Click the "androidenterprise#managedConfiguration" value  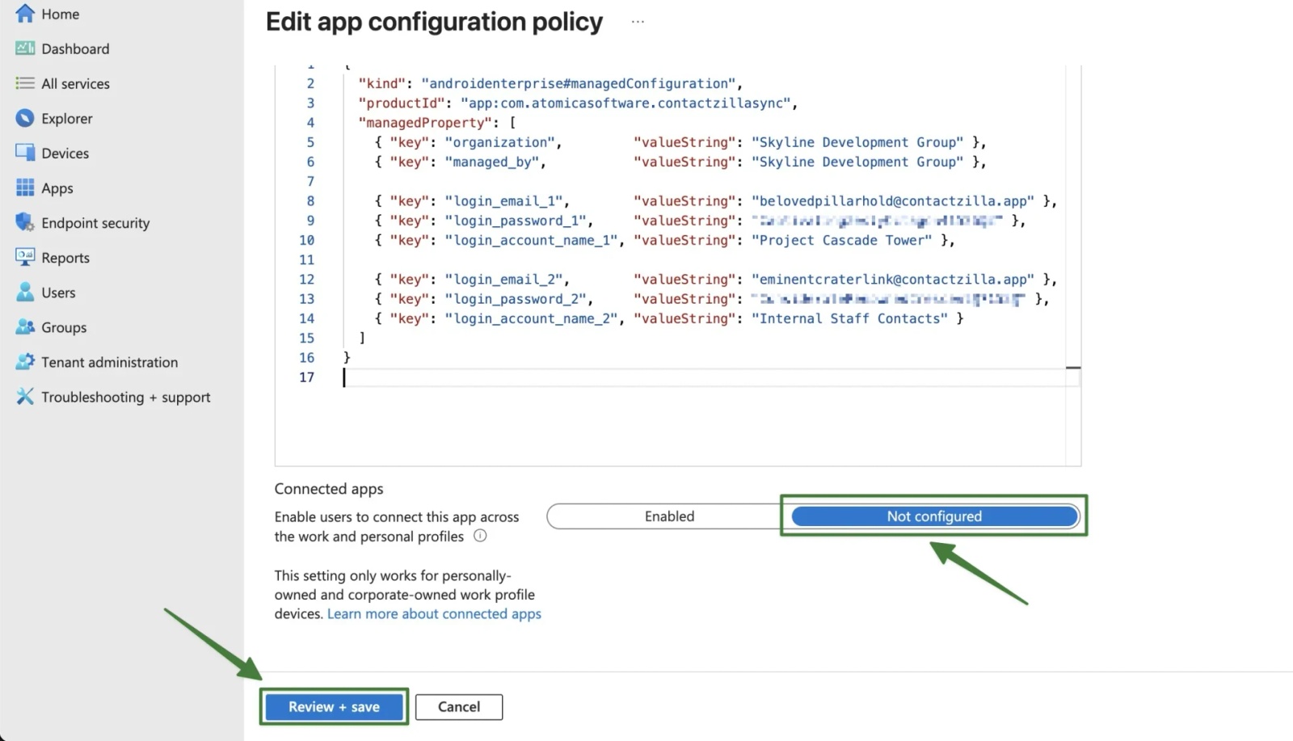pyautogui.click(x=578, y=83)
